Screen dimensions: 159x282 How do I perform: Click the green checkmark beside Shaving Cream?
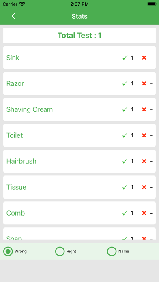[x=125, y=109]
